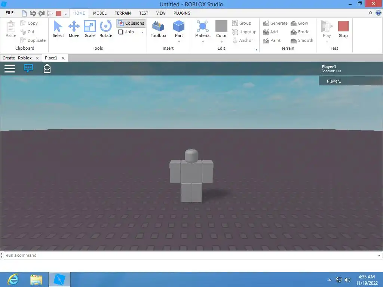Expand the Material dropdown arrow
This screenshot has height=287, width=383.
[203, 42]
